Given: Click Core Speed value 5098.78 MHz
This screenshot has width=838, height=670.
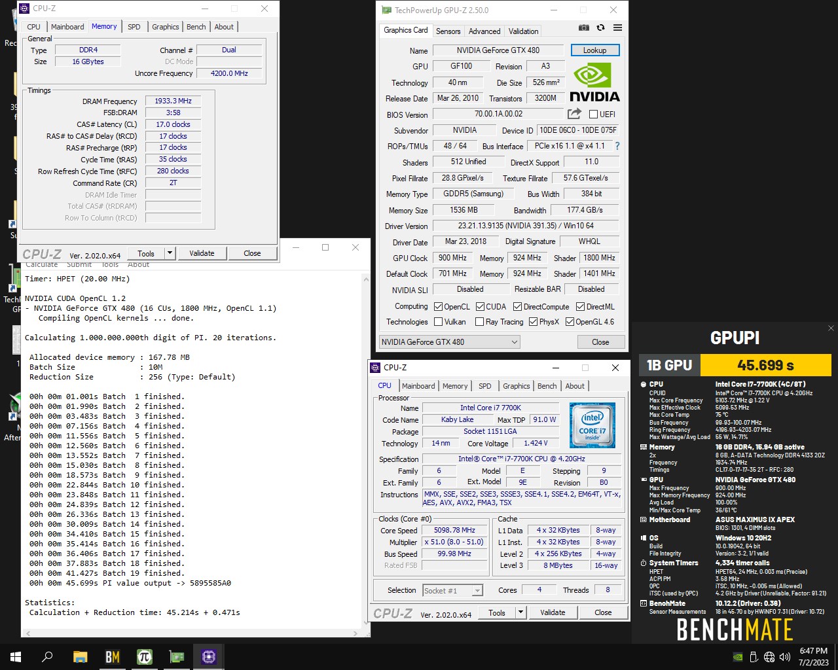Looking at the screenshot, I should [454, 530].
